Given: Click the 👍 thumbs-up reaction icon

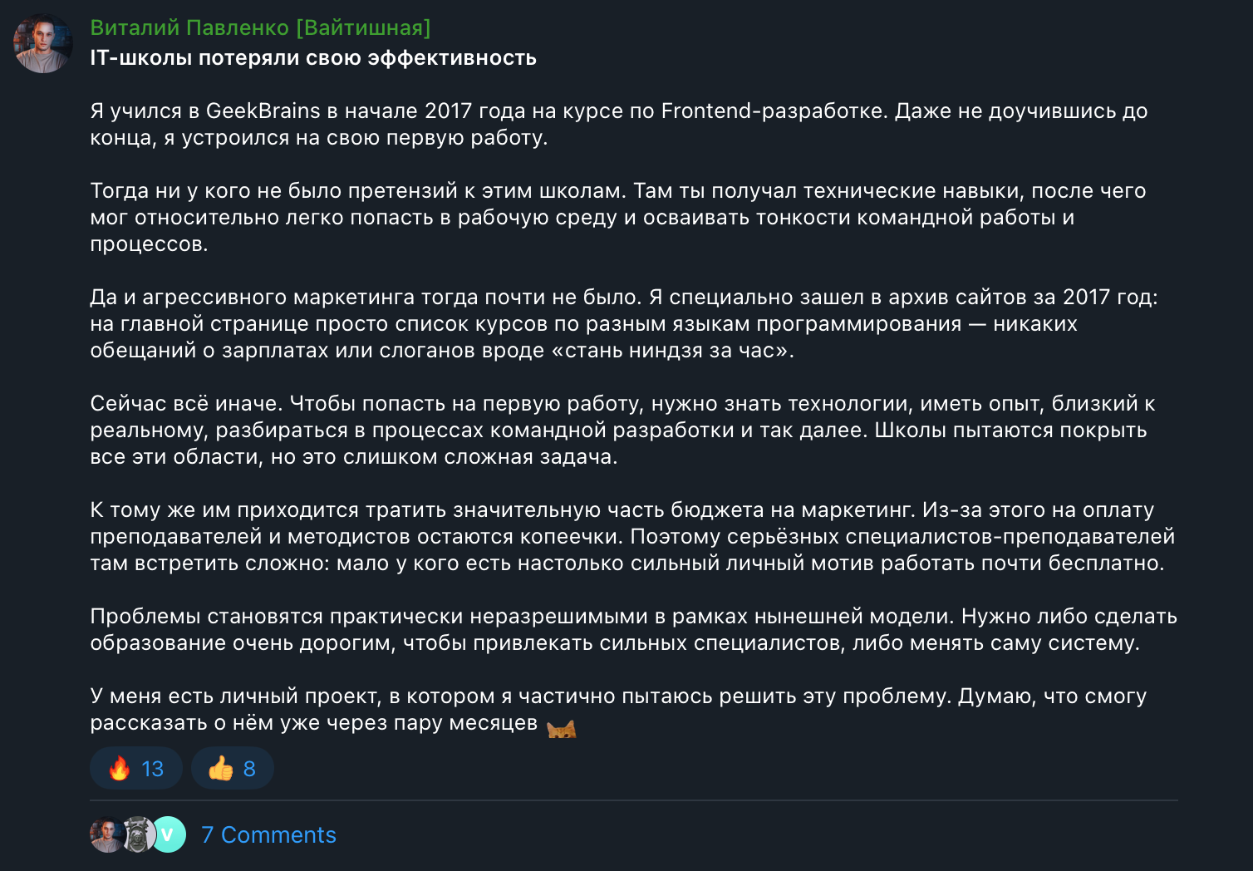Looking at the screenshot, I should pyautogui.click(x=222, y=768).
